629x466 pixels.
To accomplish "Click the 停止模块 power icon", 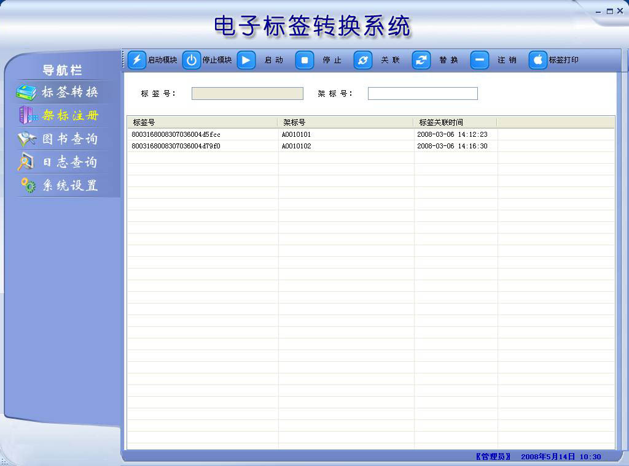I will click(x=192, y=60).
